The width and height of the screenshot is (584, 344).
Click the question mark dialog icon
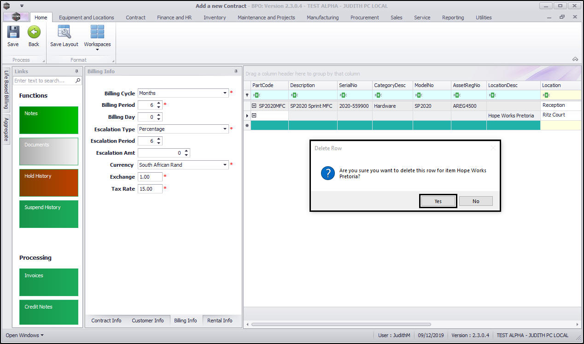pos(328,173)
